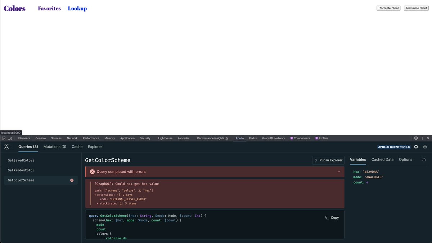Select the Apollo DevTools tab
Image resolution: width=432 pixels, height=243 pixels.
click(240, 138)
